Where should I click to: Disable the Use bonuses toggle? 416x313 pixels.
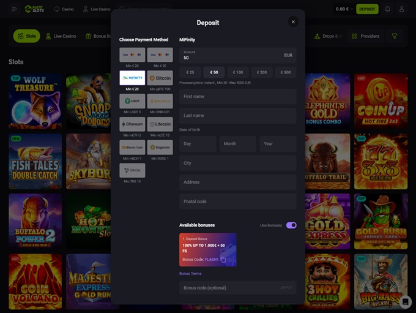click(291, 225)
